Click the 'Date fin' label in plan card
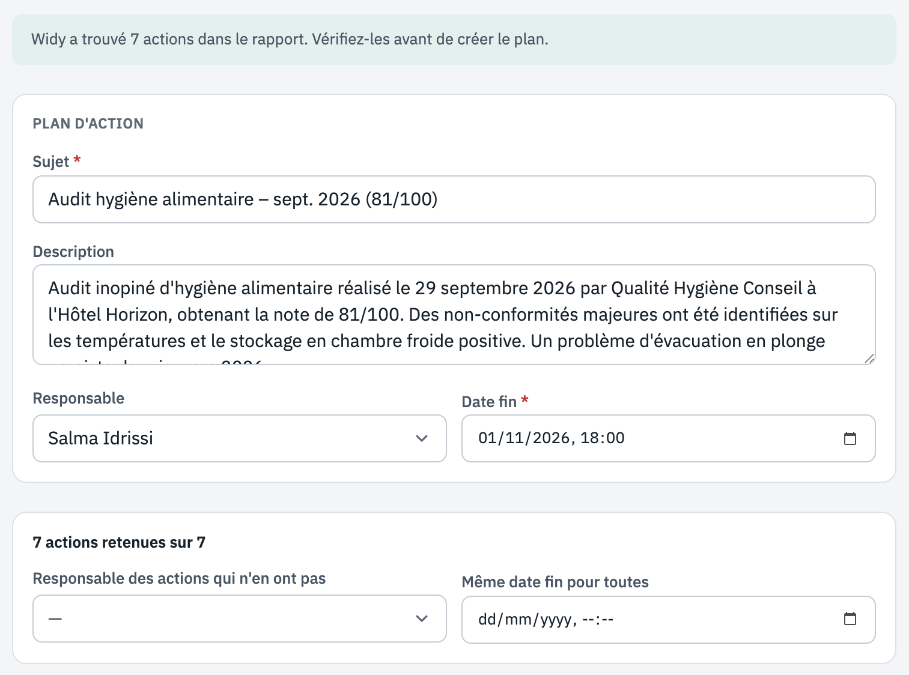Image resolution: width=909 pixels, height=675 pixels. [x=489, y=402]
